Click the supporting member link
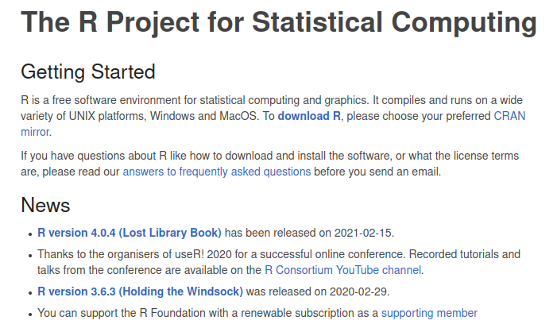The width and height of the screenshot is (557, 332). pyautogui.click(x=429, y=313)
